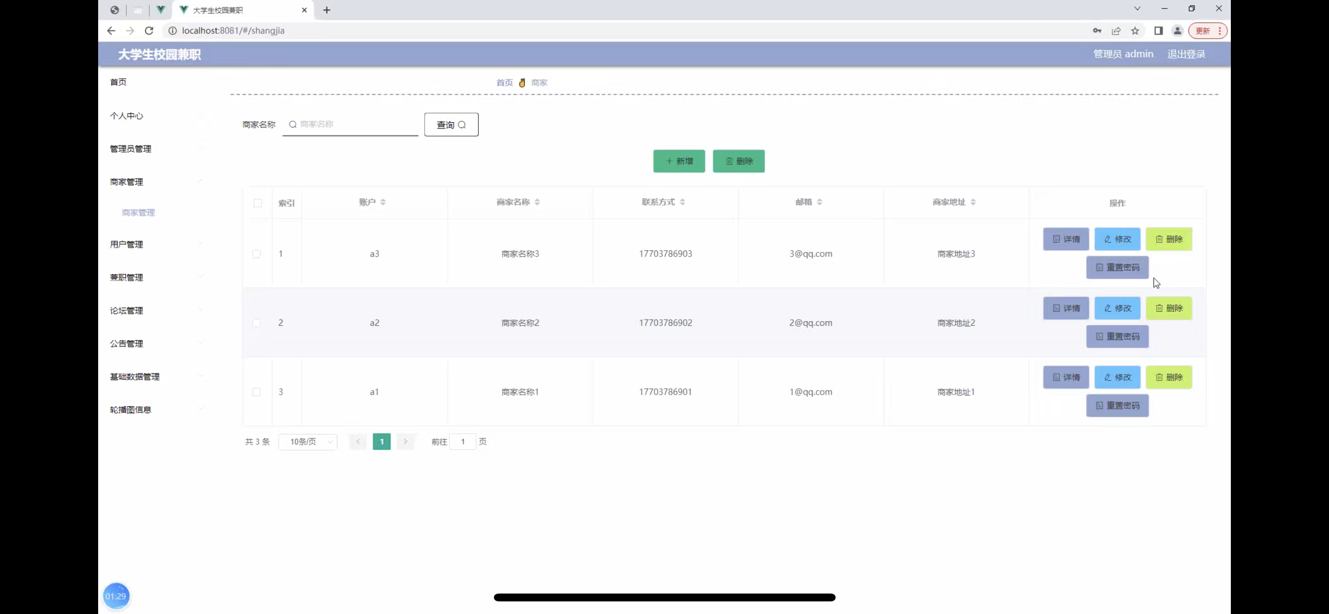This screenshot has height=614, width=1329.
Task: Click the green 新增 add button
Action: point(679,161)
